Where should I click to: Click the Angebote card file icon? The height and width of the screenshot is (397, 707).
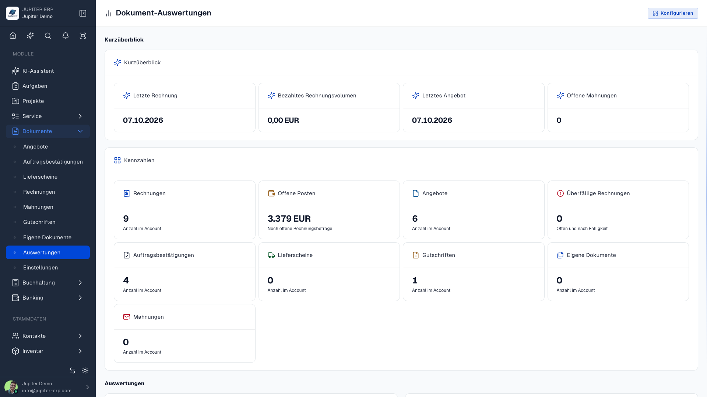(416, 193)
